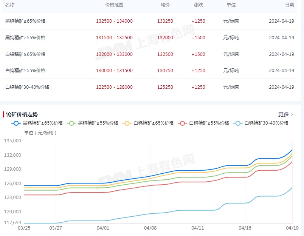Open 白钨精矿30-40%价格 row name

(x=27, y=87)
